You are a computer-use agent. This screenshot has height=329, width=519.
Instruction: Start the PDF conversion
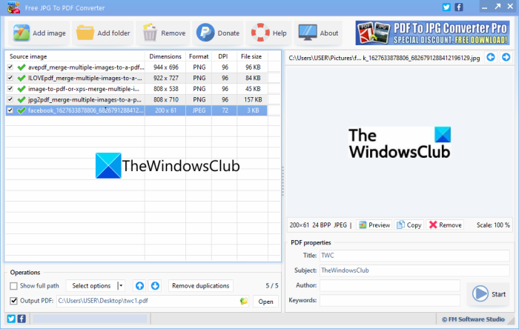pos(489,293)
